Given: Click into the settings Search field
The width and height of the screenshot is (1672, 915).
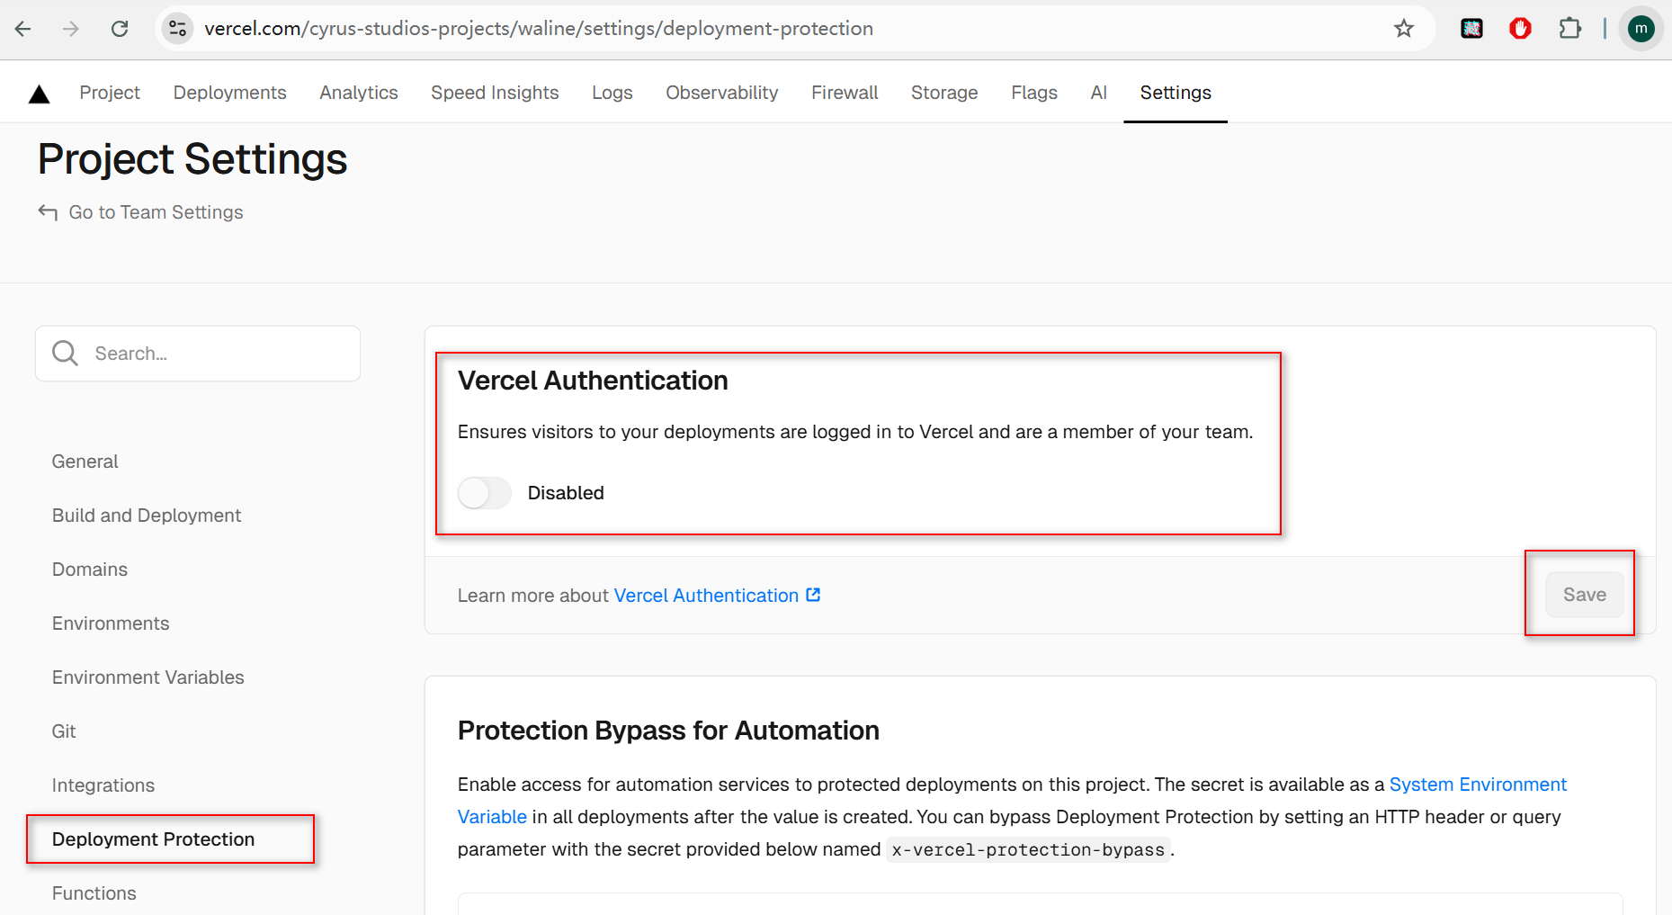Looking at the screenshot, I should (x=198, y=354).
